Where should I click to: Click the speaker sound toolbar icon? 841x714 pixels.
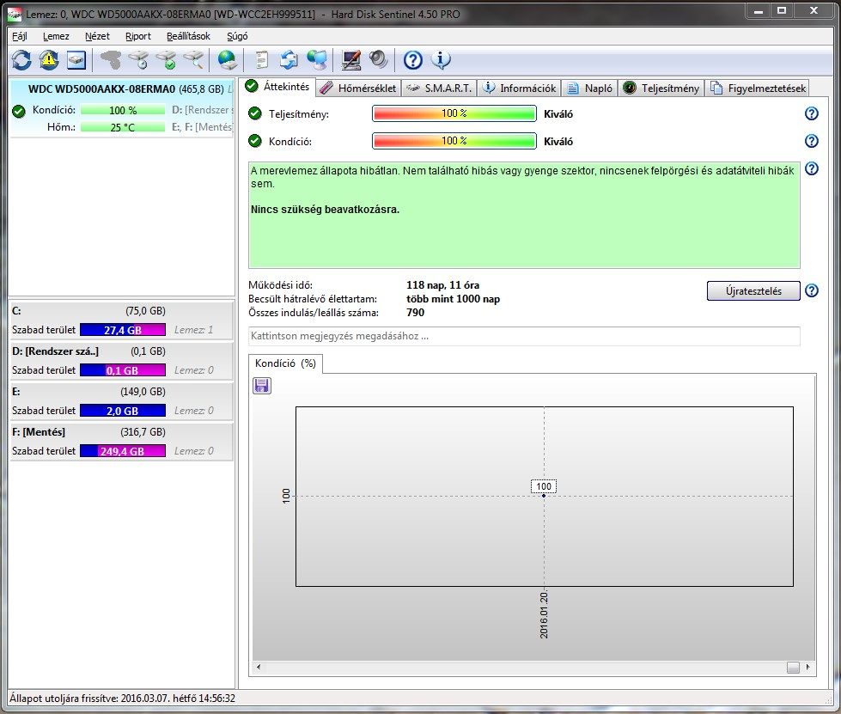(378, 59)
